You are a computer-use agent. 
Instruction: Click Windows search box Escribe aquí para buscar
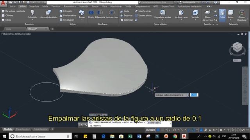[x=40, y=136]
